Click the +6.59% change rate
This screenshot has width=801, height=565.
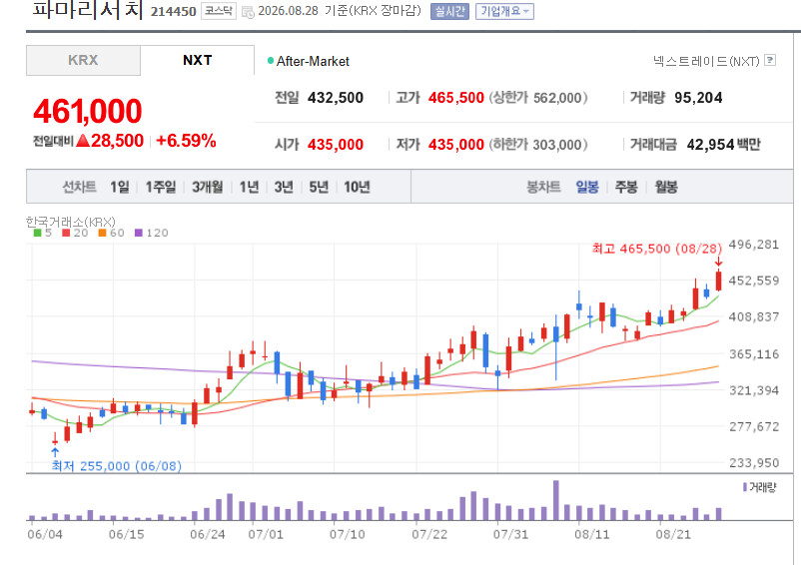(186, 141)
